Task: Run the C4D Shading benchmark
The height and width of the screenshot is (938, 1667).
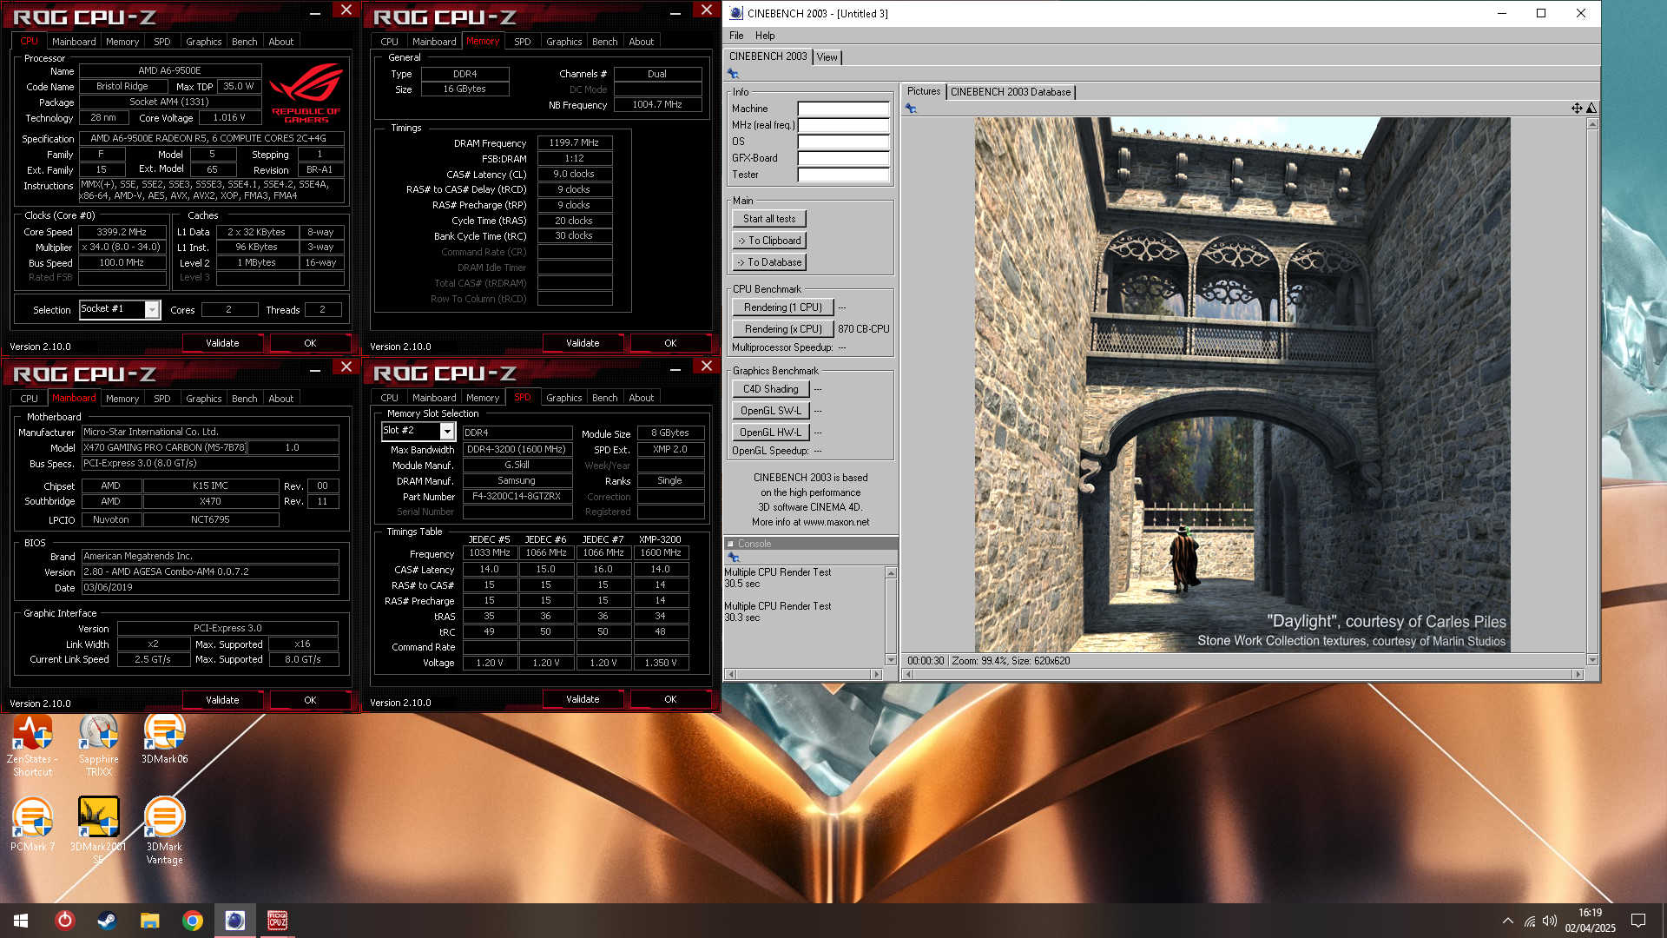Action: coord(771,389)
